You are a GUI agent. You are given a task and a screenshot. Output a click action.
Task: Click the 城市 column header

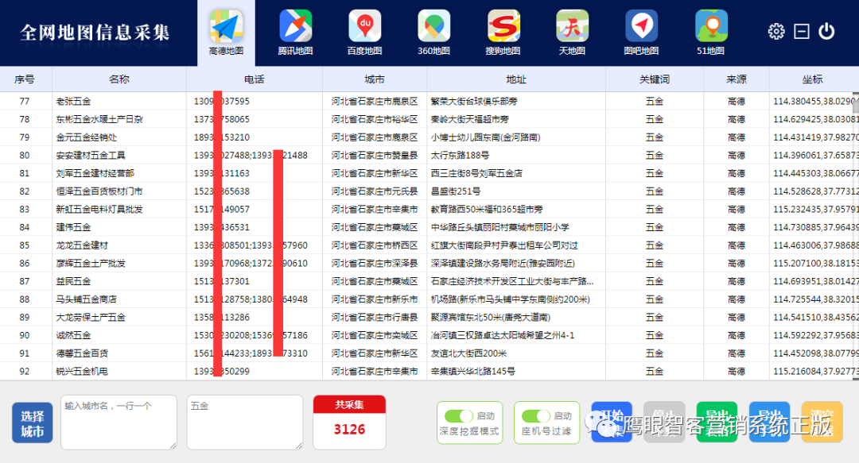click(373, 79)
